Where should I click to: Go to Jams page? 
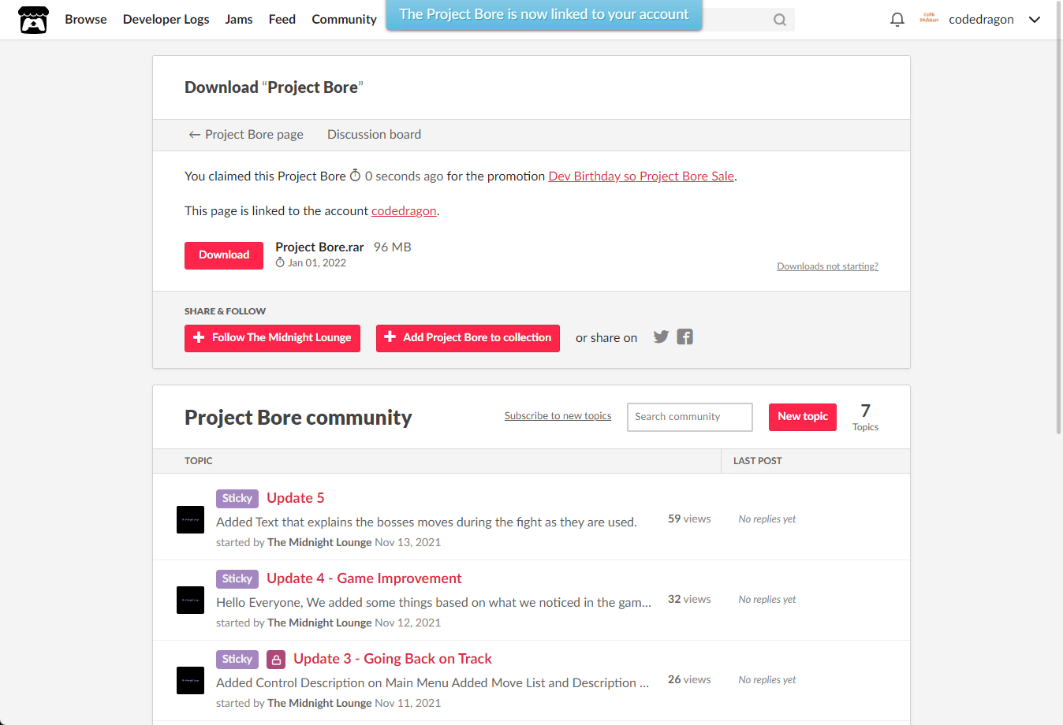pos(239,20)
